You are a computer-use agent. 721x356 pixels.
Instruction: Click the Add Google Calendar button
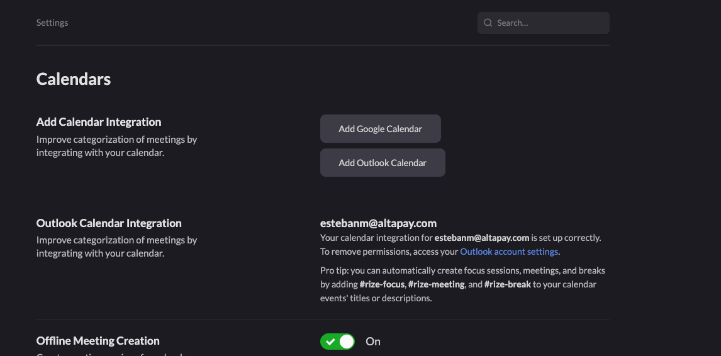(x=380, y=129)
